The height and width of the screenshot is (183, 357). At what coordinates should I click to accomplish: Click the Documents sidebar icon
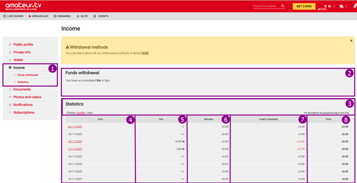point(10,90)
